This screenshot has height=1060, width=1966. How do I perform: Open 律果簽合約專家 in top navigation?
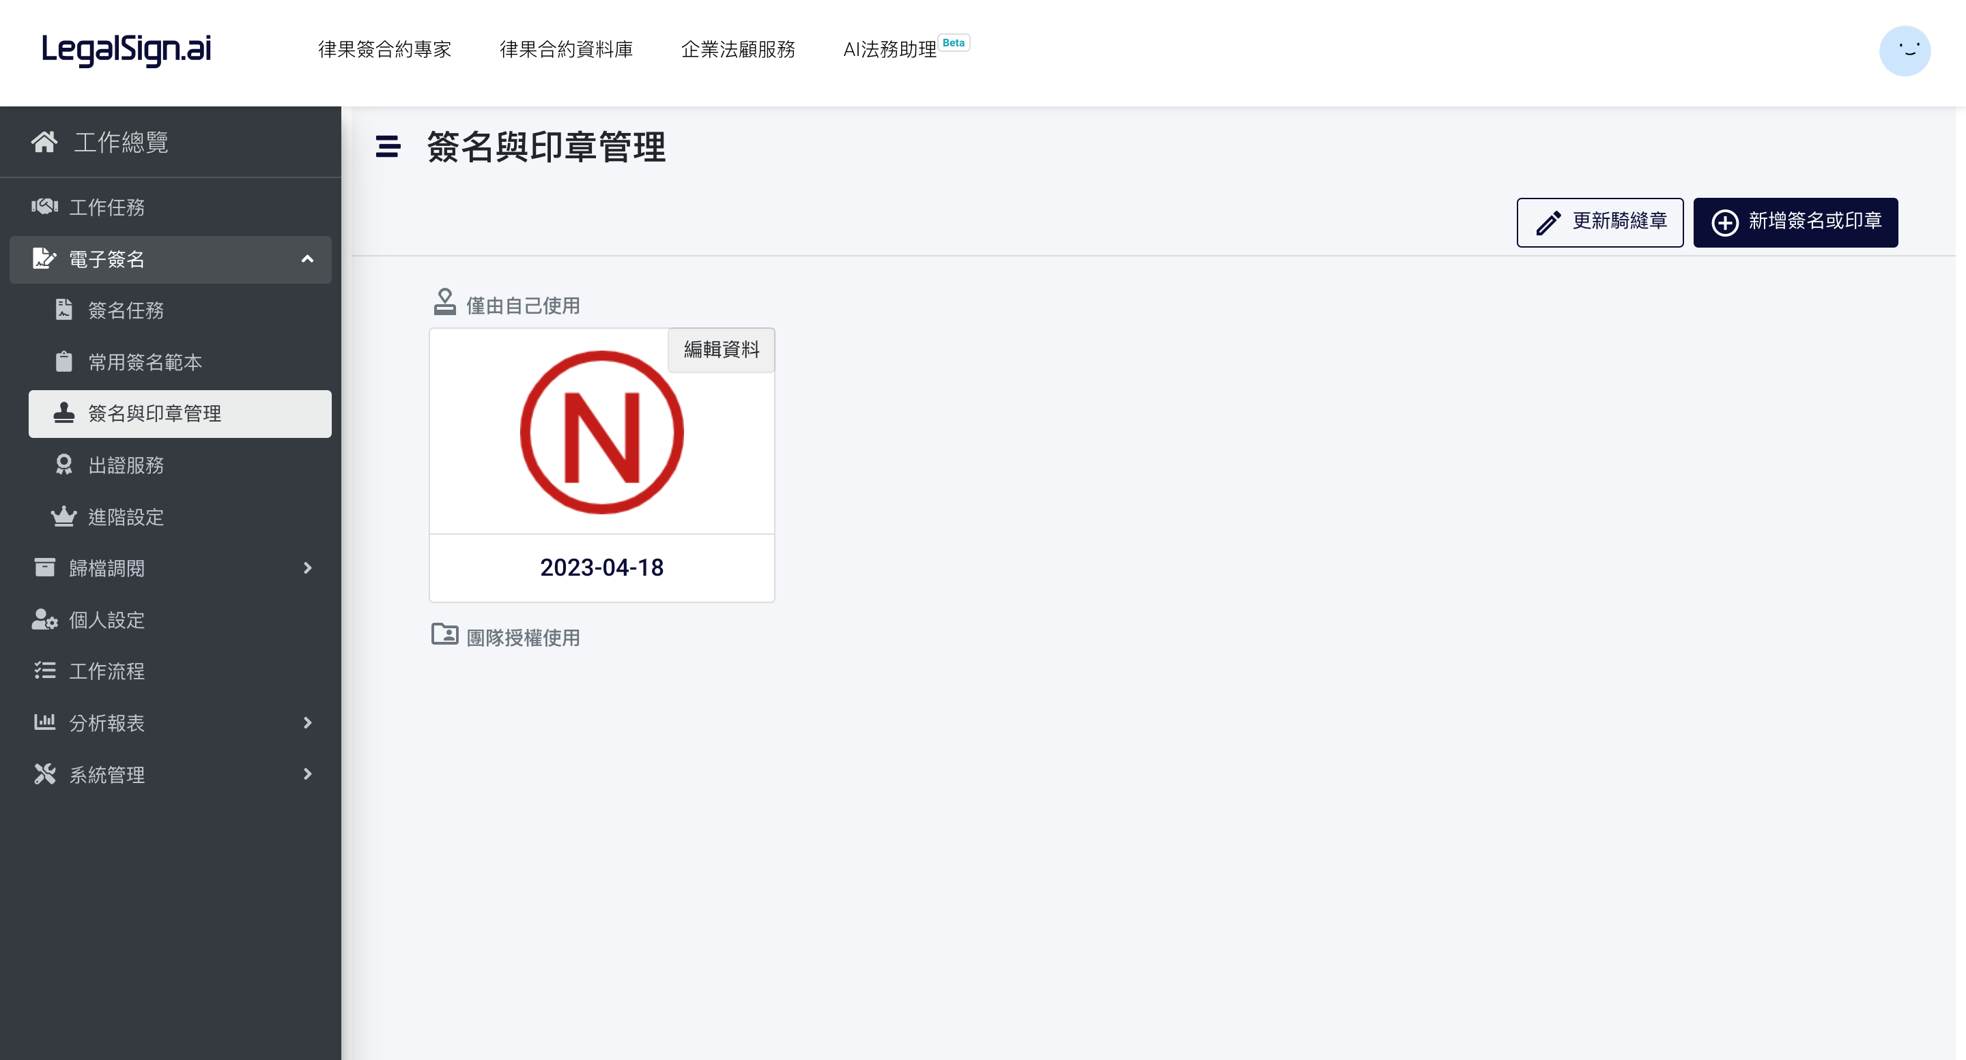(384, 50)
